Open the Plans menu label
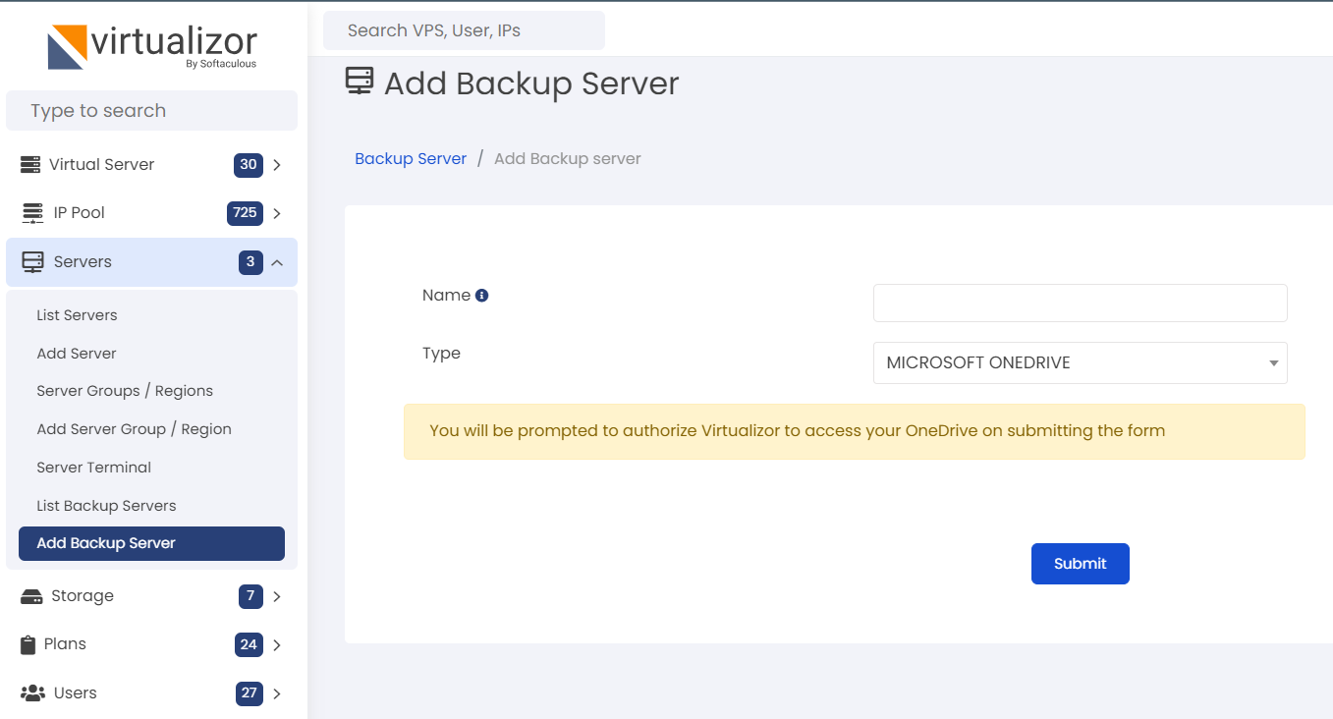The width and height of the screenshot is (1333, 719). 65,644
